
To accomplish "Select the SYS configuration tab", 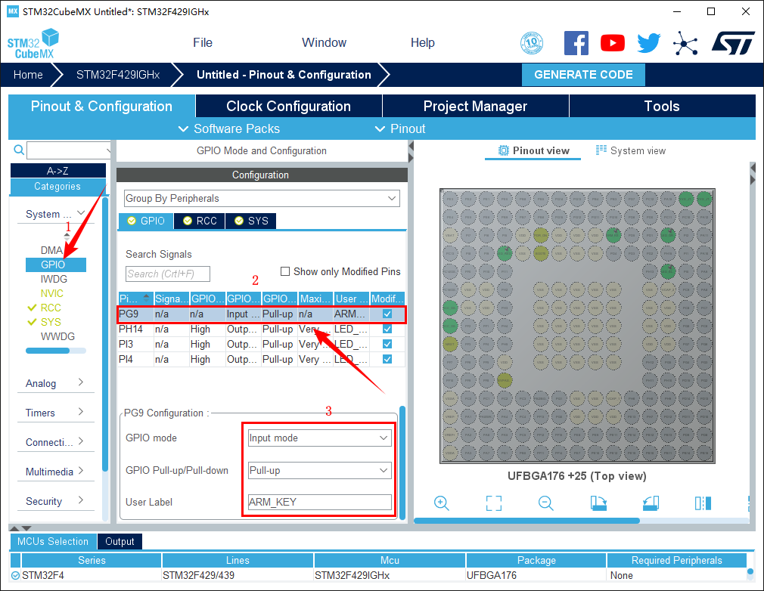I will tap(251, 221).
